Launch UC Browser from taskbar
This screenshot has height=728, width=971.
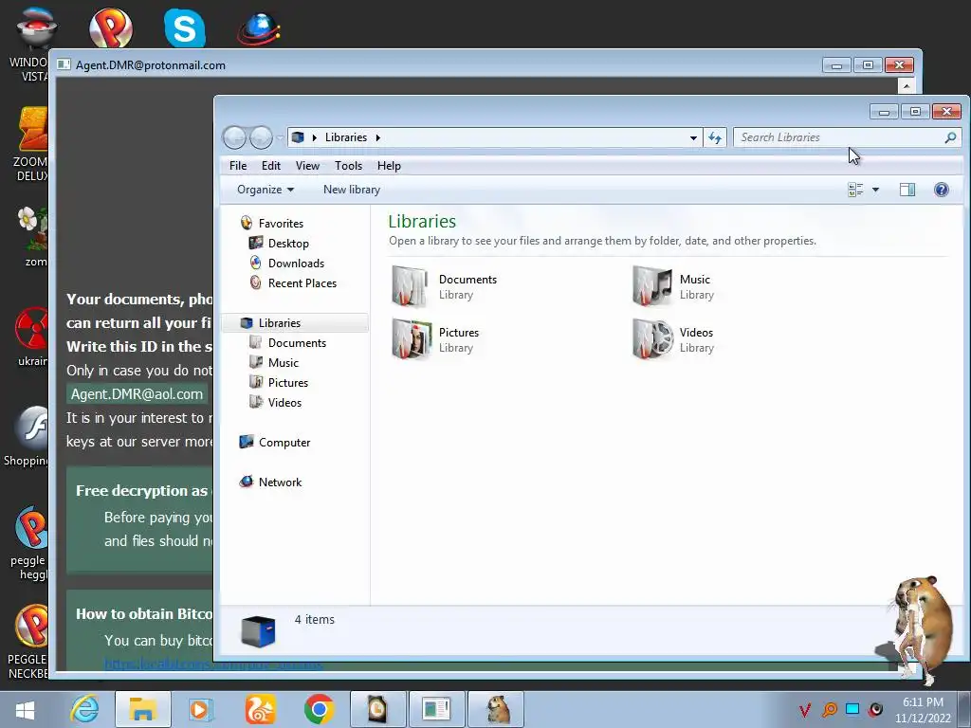click(x=260, y=709)
